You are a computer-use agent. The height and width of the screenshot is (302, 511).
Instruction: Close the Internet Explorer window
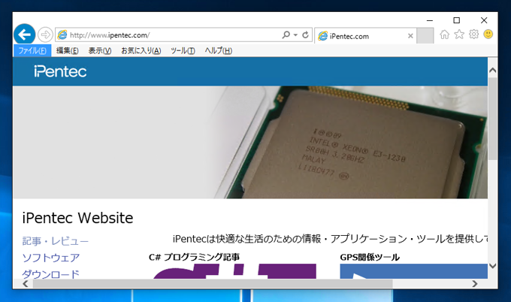point(484,20)
